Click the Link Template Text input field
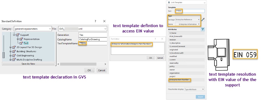 (190, 11)
